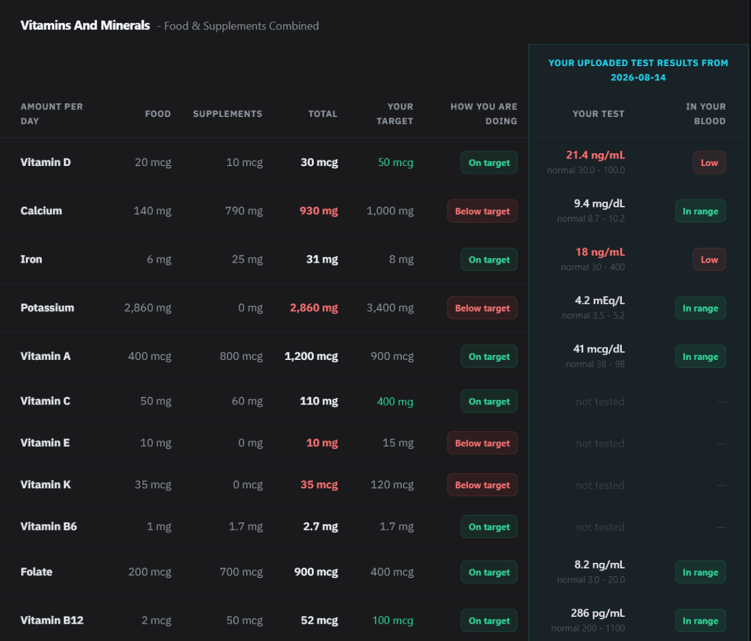This screenshot has height=641, width=751.
Task: Click Vitamin K's Below target badge
Action: pyautogui.click(x=482, y=485)
